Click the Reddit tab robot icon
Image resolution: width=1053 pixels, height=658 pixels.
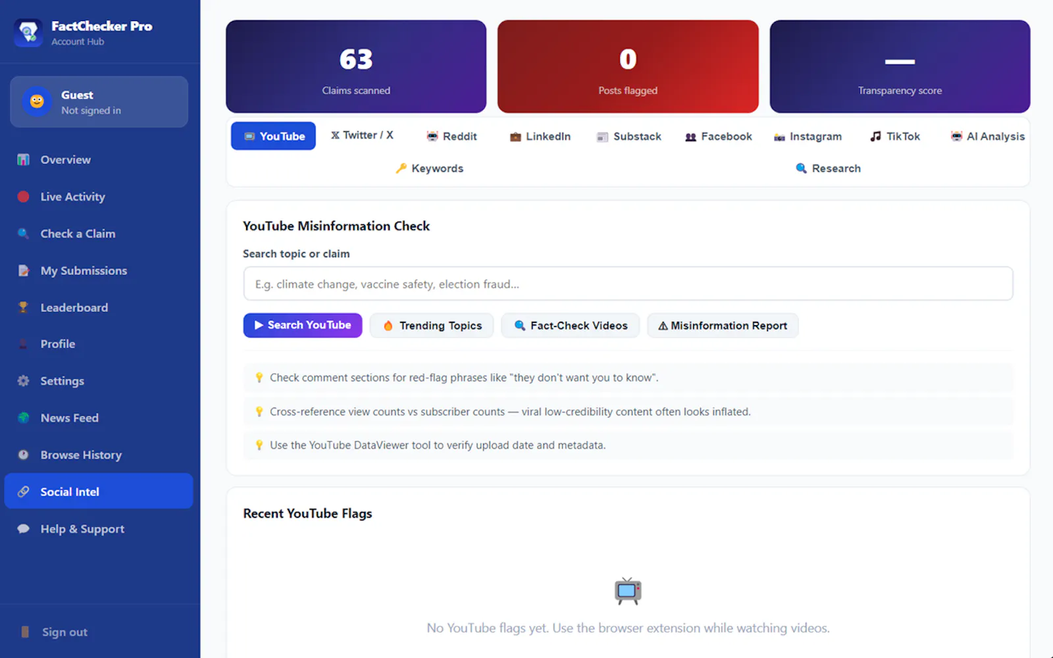[432, 136]
